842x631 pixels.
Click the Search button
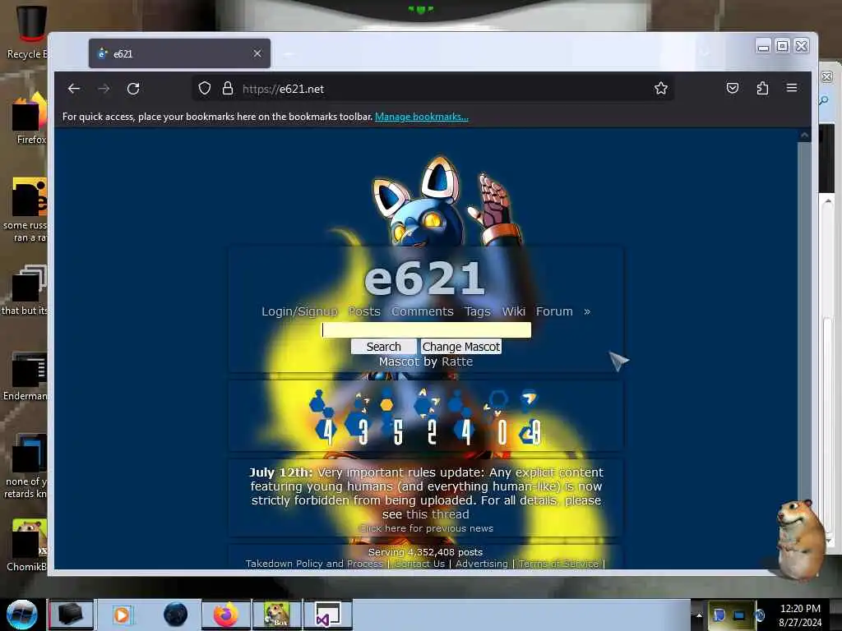pyautogui.click(x=383, y=347)
